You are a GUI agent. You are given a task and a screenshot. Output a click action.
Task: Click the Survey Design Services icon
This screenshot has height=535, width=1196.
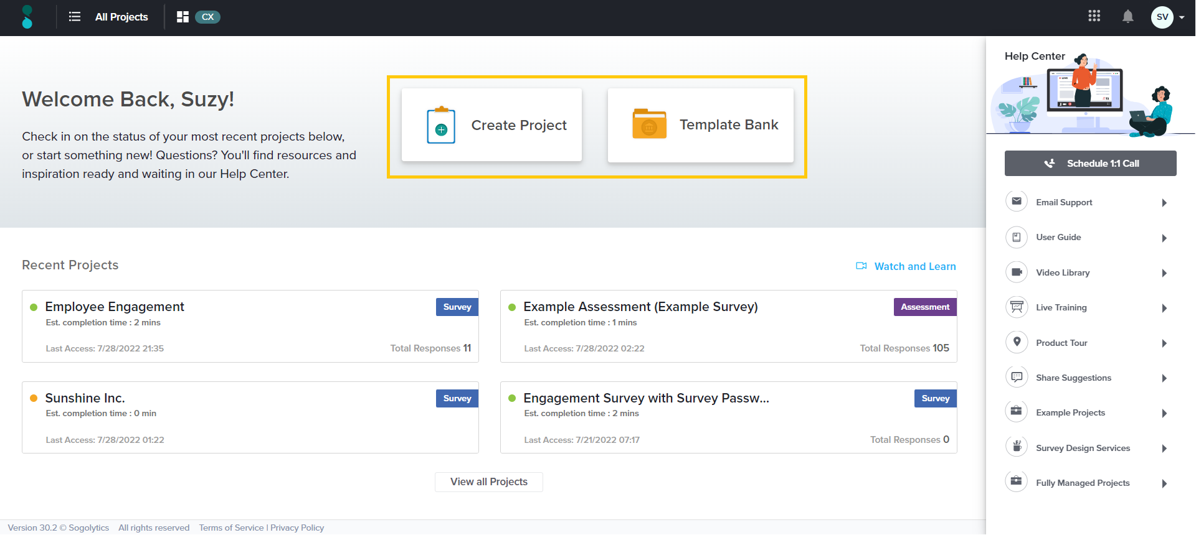click(1017, 447)
